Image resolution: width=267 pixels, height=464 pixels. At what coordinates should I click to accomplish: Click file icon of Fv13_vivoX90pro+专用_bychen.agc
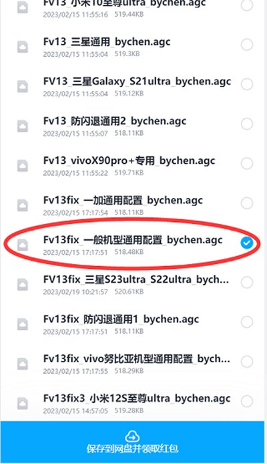23,166
